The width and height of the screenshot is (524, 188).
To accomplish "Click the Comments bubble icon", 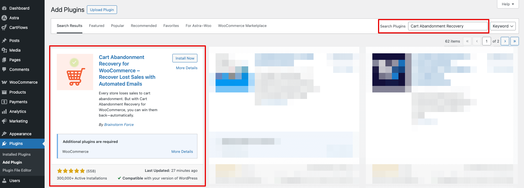I will coord(4,69).
